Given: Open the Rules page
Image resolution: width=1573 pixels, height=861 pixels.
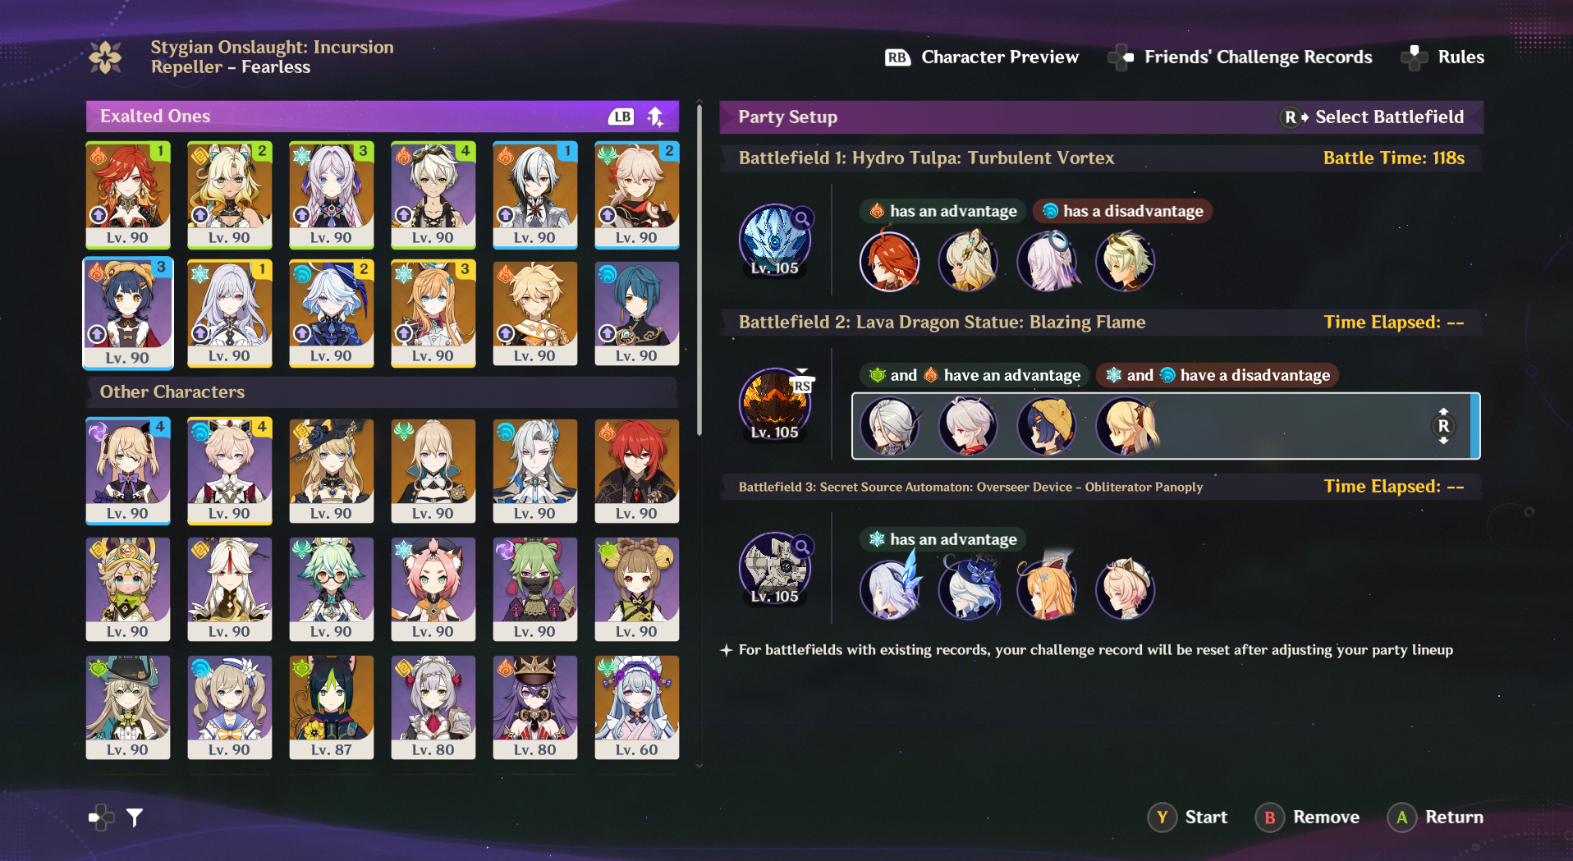Looking at the screenshot, I should tap(1442, 57).
